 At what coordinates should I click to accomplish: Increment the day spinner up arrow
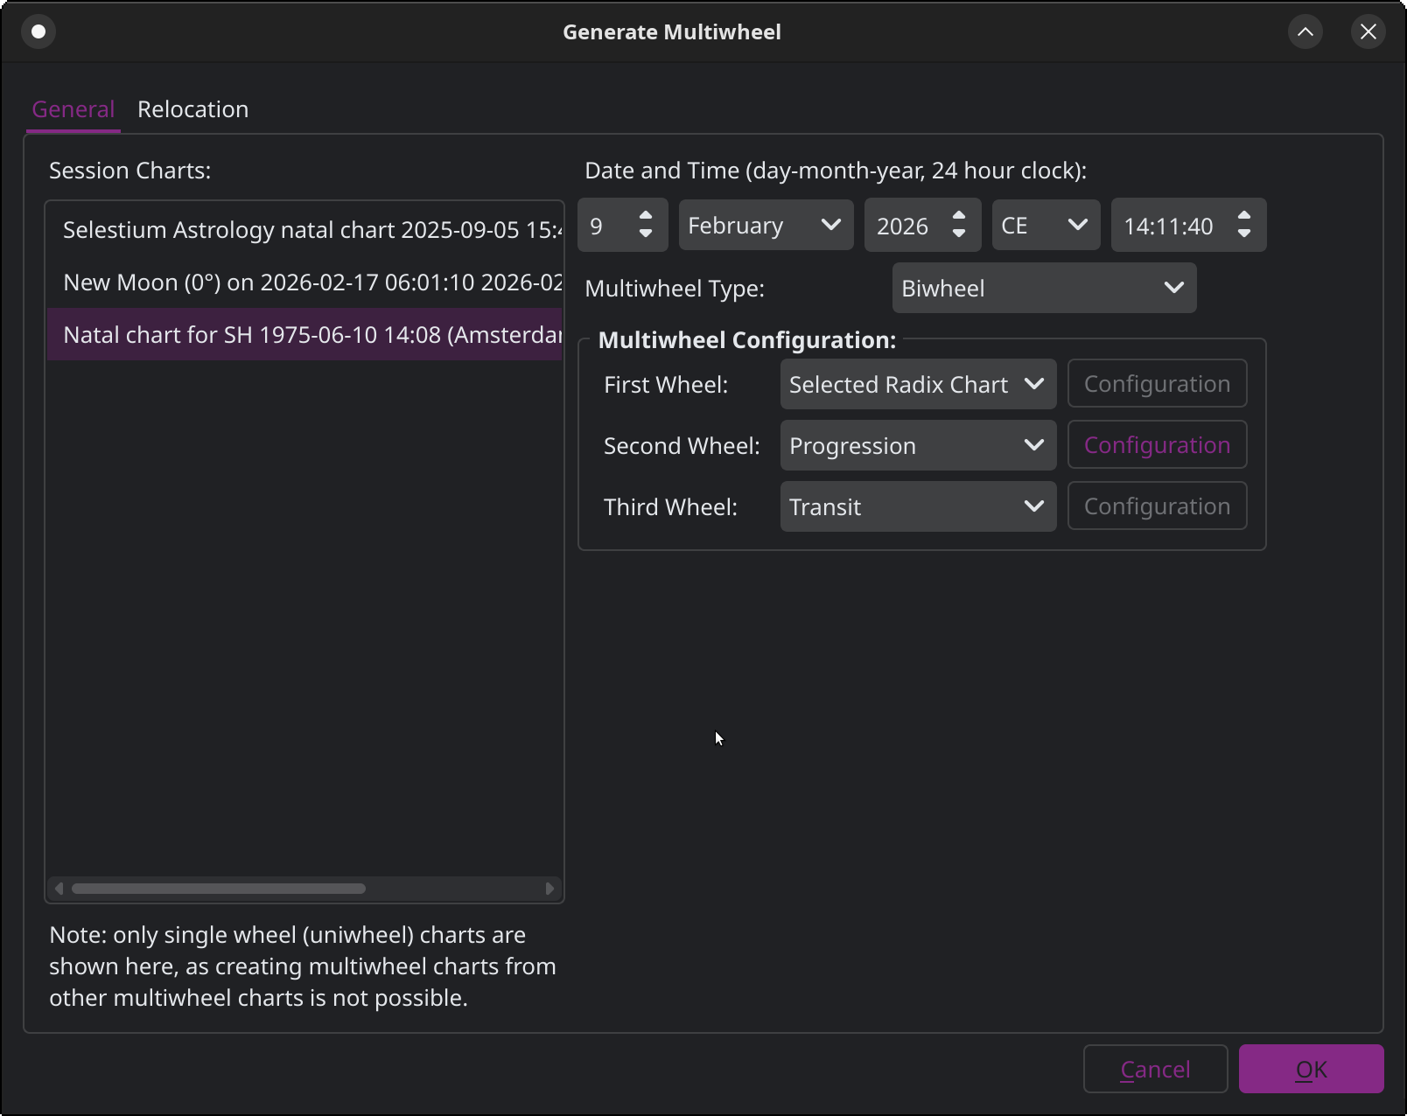coord(646,217)
